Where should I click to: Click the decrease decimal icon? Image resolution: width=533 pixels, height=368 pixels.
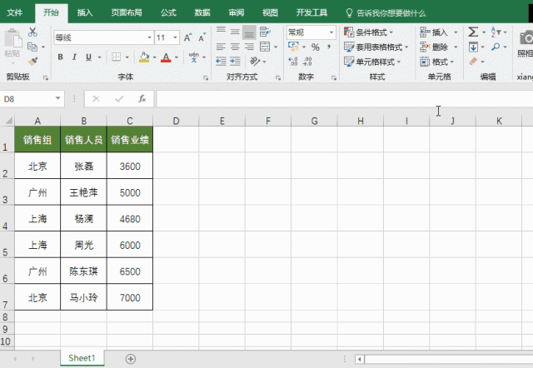307,61
